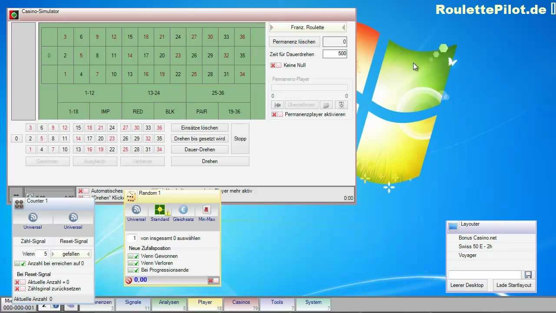This screenshot has width=556, height=313.
Task: Toggle Wenn Gewonnen
Action: click(133, 256)
